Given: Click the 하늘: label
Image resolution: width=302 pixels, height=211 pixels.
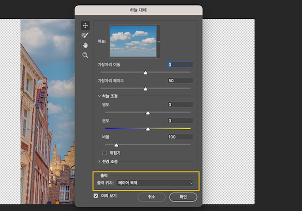Looking at the screenshot, I should coord(102,41).
